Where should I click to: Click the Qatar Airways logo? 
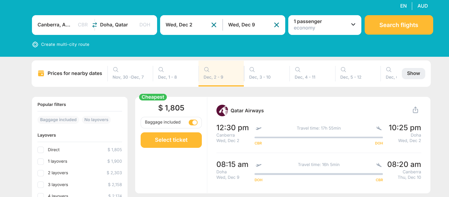coord(222,110)
